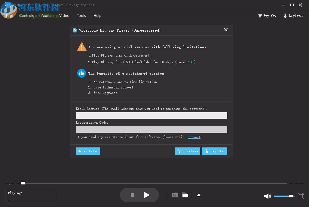This screenshot has height=207, width=309.
Task: Open Buy Now in the top bar
Action: pyautogui.click(x=267, y=16)
